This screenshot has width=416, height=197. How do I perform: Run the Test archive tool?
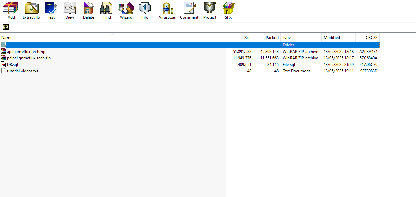click(51, 10)
